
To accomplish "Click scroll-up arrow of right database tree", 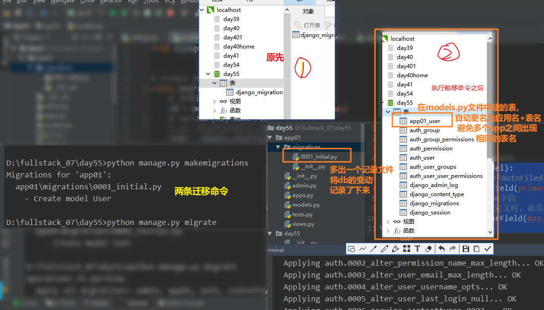I will pyautogui.click(x=490, y=38).
